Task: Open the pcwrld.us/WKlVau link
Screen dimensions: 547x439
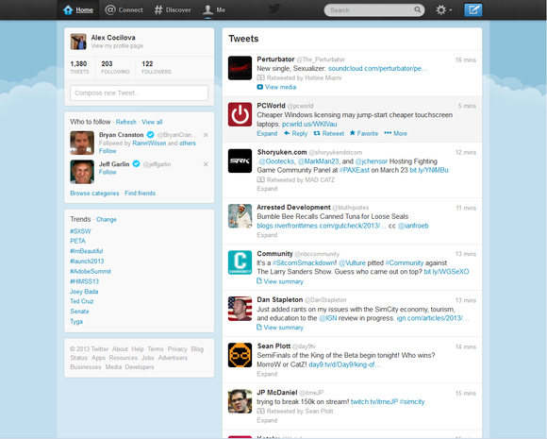Action: coord(309,124)
